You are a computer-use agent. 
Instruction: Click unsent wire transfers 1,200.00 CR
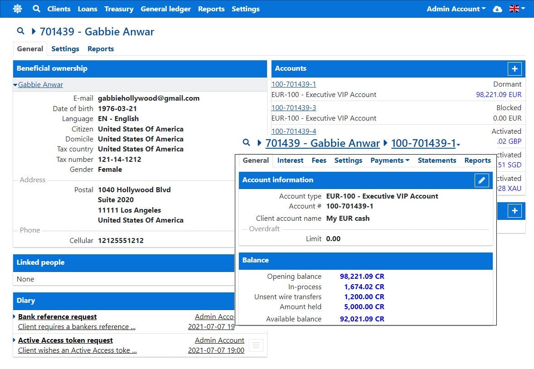(364, 297)
